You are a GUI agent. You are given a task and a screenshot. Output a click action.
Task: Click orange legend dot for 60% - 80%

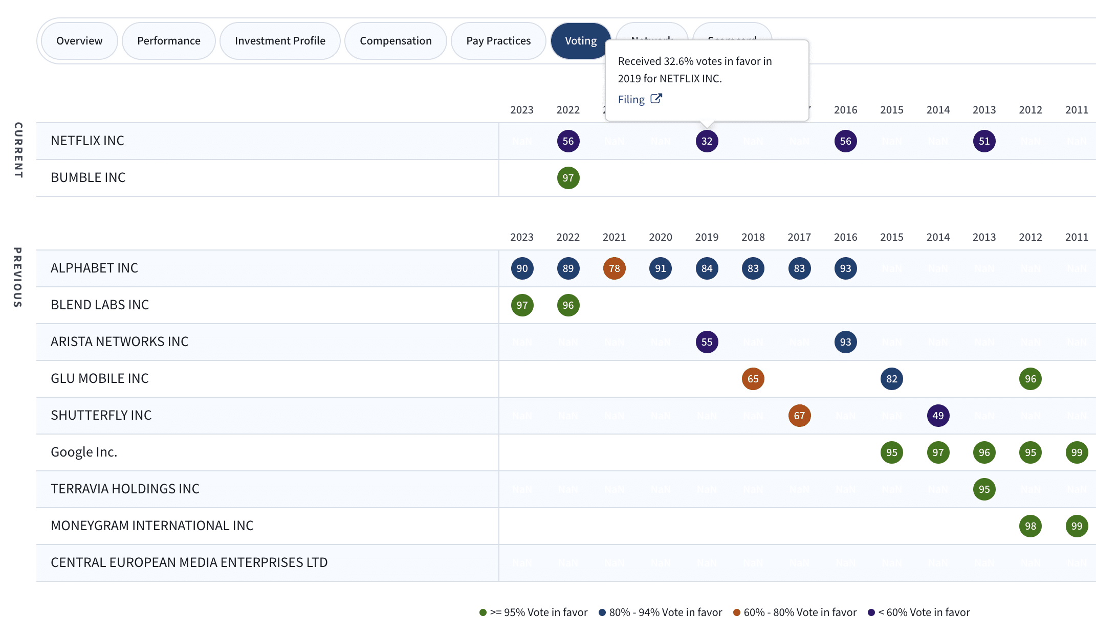[x=737, y=612]
